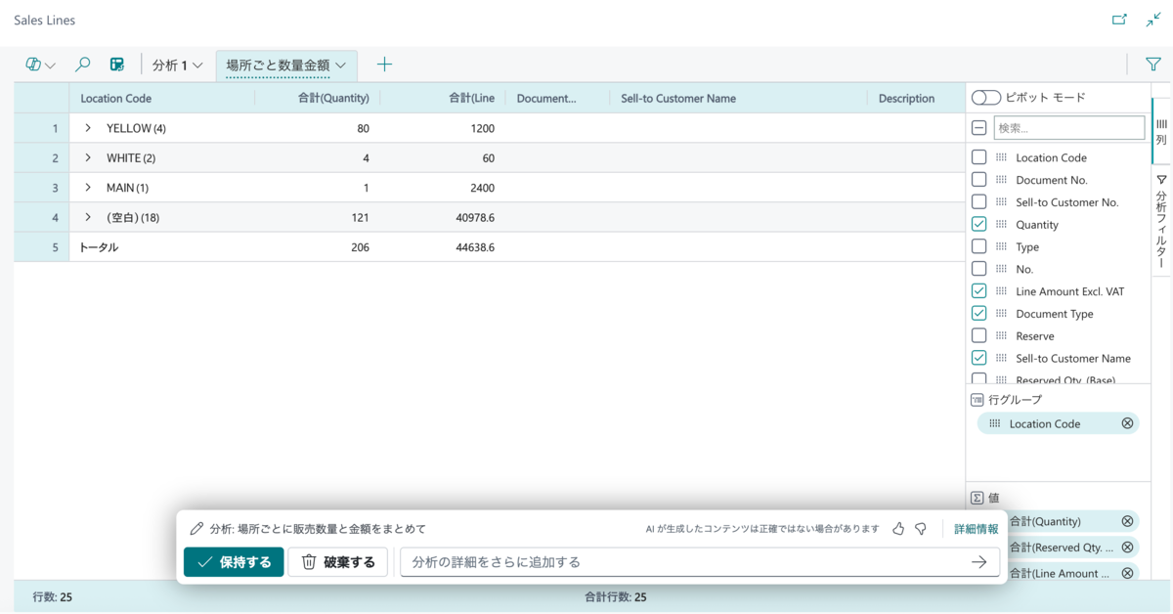Toggle the ピボット モード switch
This screenshot has height=614, width=1173.
tap(986, 98)
